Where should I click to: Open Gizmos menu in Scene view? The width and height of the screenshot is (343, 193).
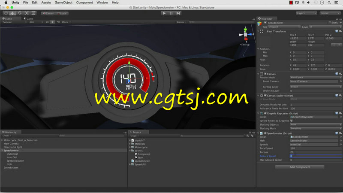pos(181,22)
